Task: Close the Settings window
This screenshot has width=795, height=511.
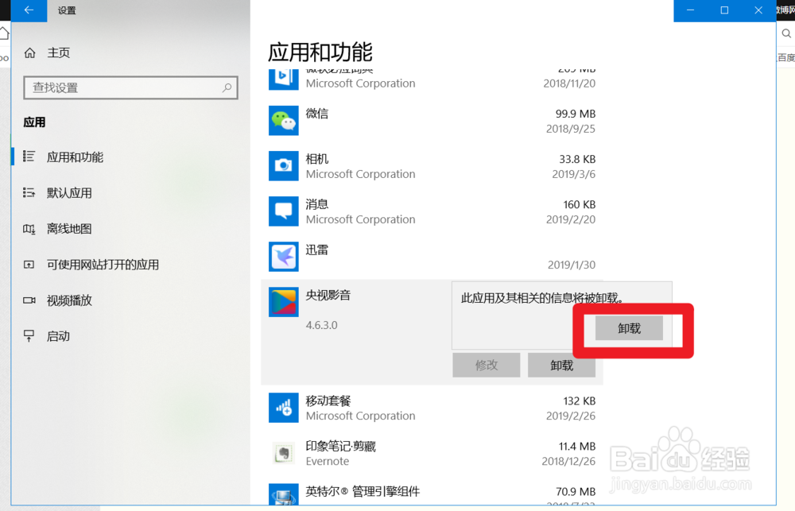Action: point(758,10)
